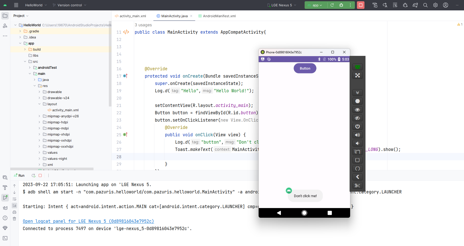Select MainActivity.java editor tab
Viewport: 464px width, 246px height.
pyautogui.click(x=174, y=16)
